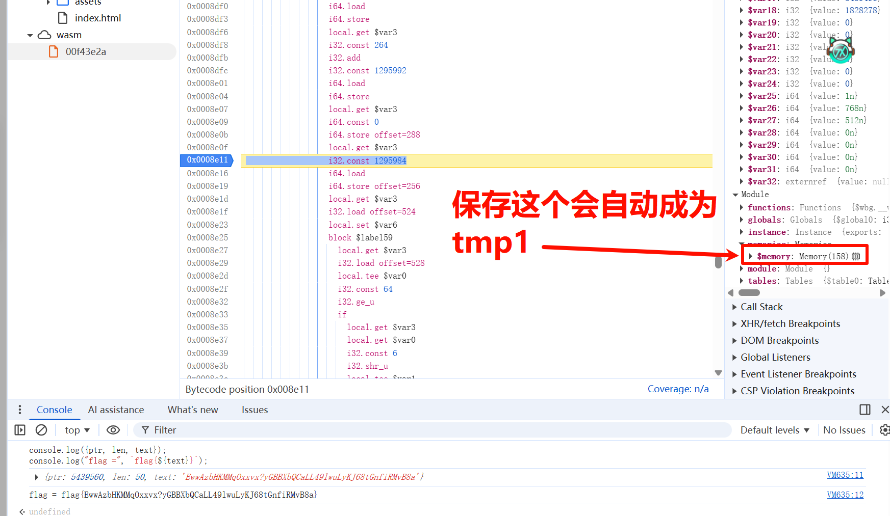
Task: Open console settings gear icon
Action: (884, 430)
